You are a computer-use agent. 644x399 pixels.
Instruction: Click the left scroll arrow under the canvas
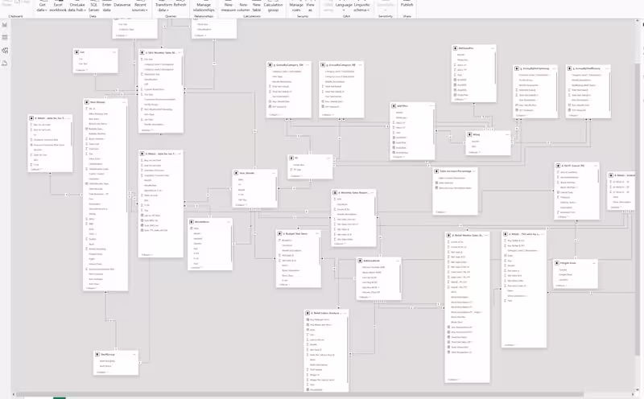pos(14,394)
